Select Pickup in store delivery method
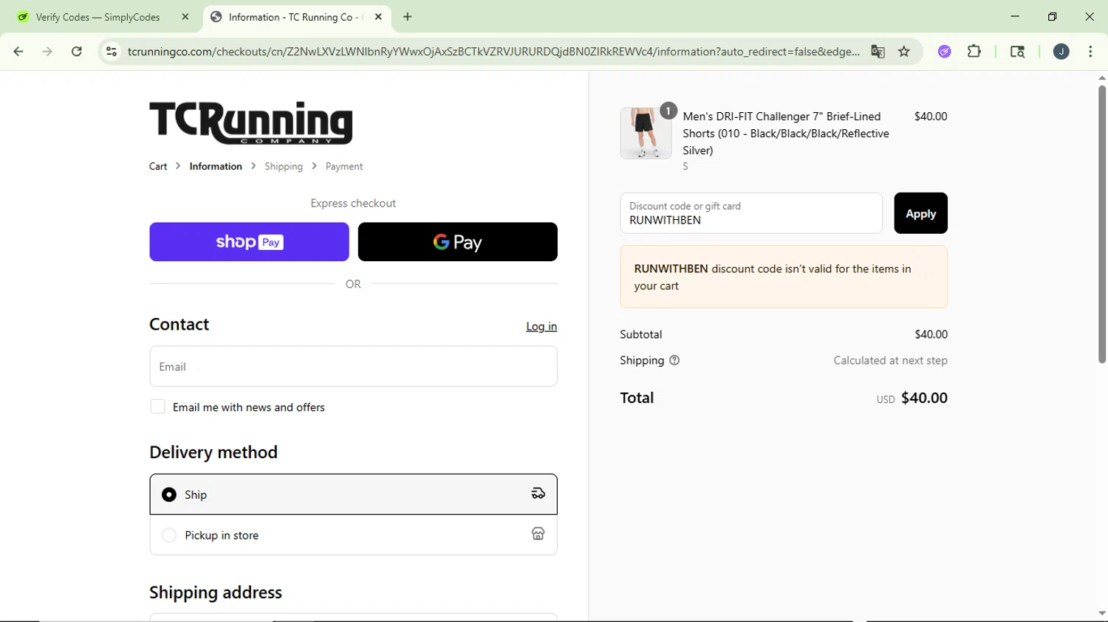Image resolution: width=1108 pixels, height=622 pixels. 353,535
